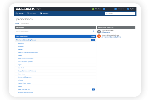Screen dimensions: 150x100
Task: Open Wheels specifications
Action: (x=20, y=86)
